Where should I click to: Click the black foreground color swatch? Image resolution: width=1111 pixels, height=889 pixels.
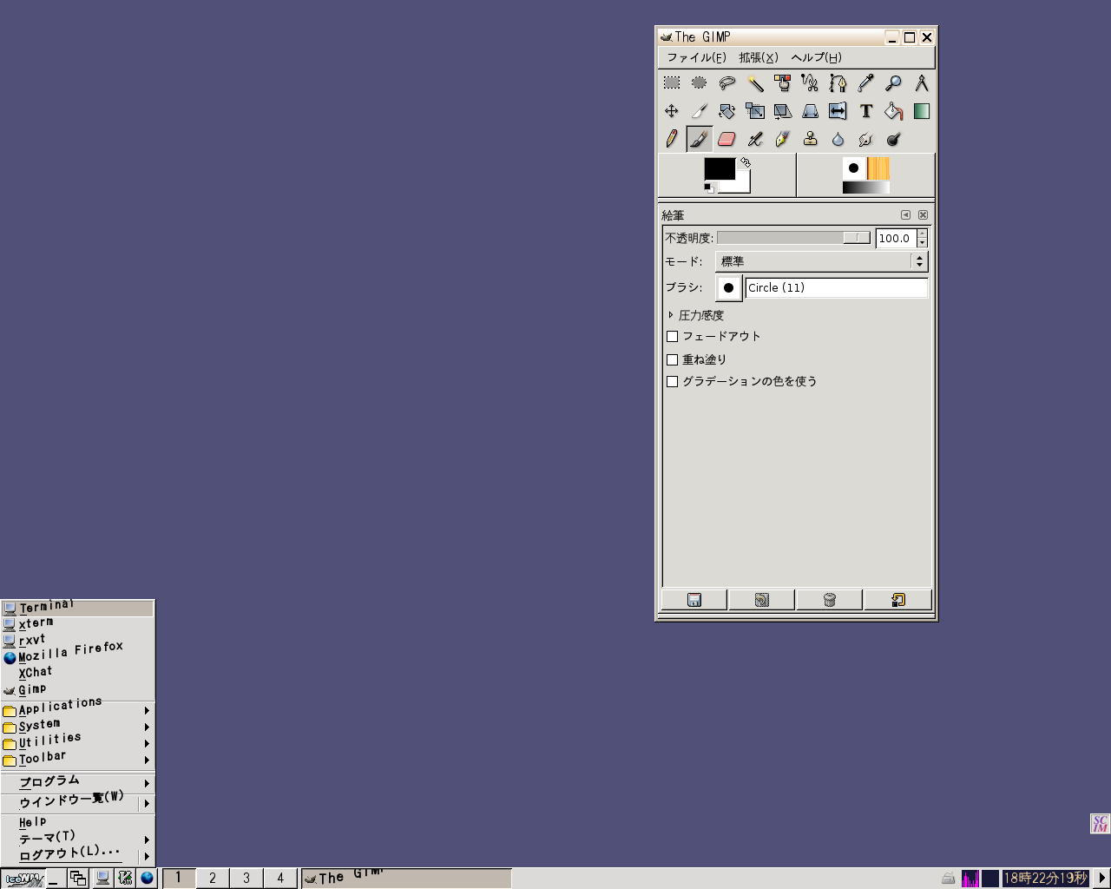720,168
